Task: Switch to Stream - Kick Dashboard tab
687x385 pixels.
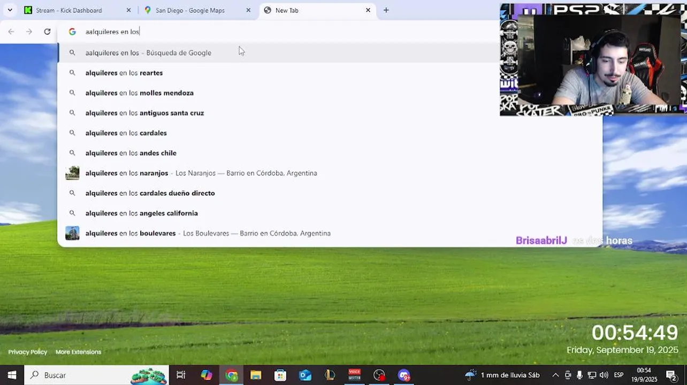Action: click(x=78, y=10)
